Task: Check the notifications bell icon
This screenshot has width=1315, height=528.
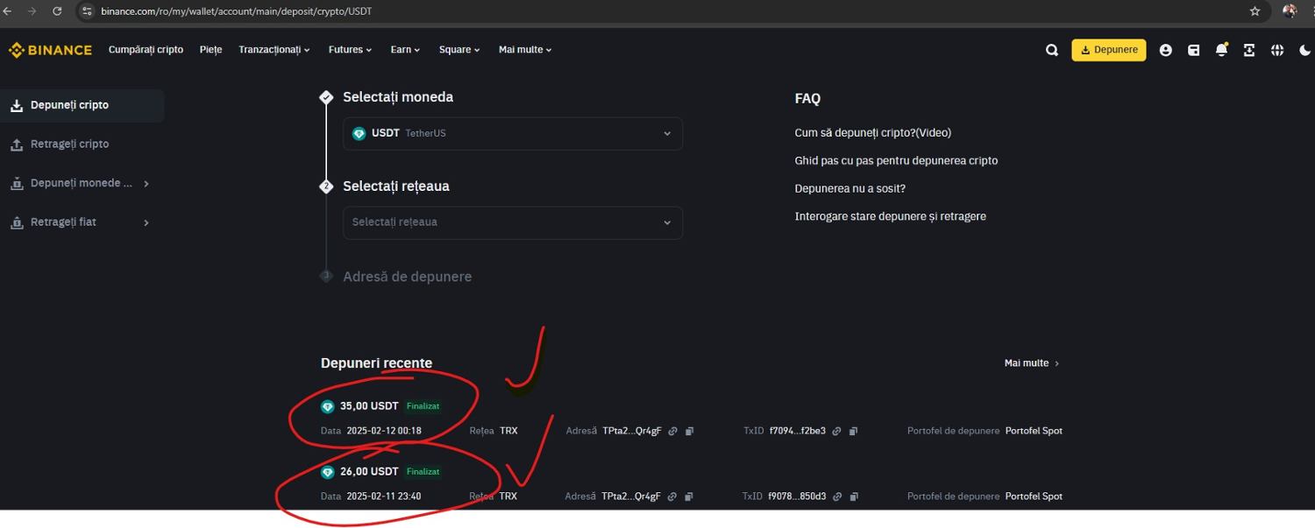Action: (x=1221, y=51)
